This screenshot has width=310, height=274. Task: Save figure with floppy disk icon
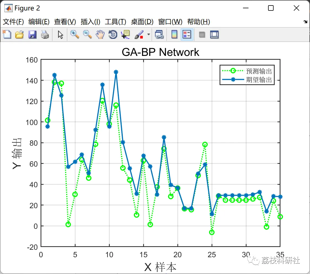pos(32,34)
